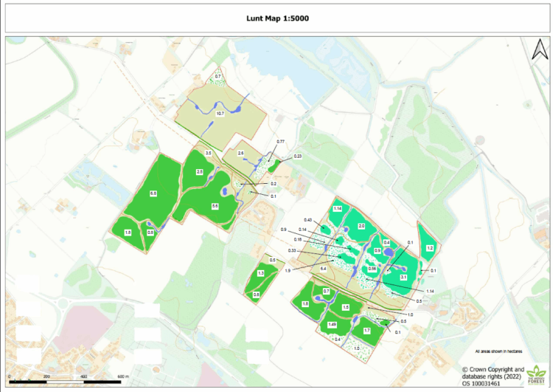Click the 1.7 hectare area label
Image resolution: width=553 pixels, height=392 pixels.
pyautogui.click(x=366, y=330)
